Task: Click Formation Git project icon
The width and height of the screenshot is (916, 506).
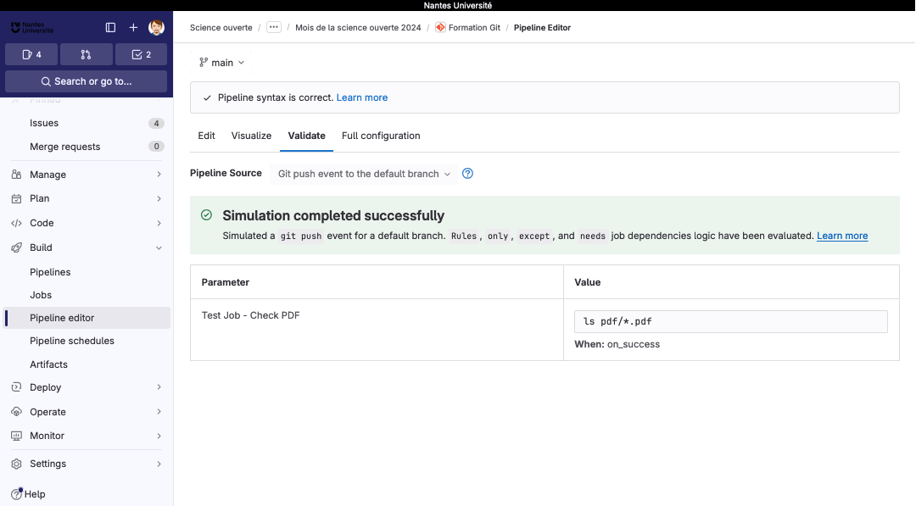Action: [x=440, y=27]
